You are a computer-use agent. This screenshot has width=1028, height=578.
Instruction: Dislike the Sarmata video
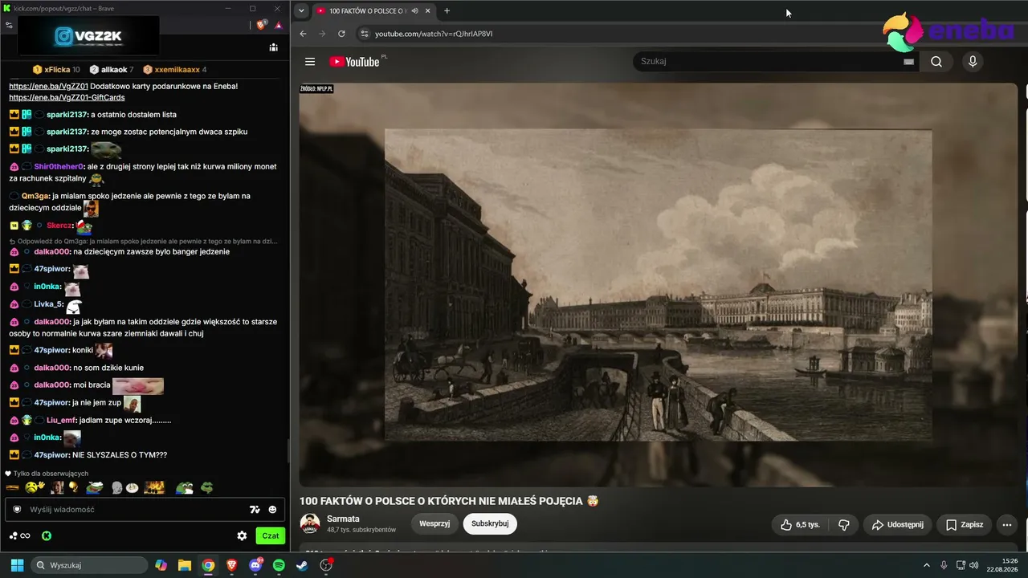coord(844,525)
